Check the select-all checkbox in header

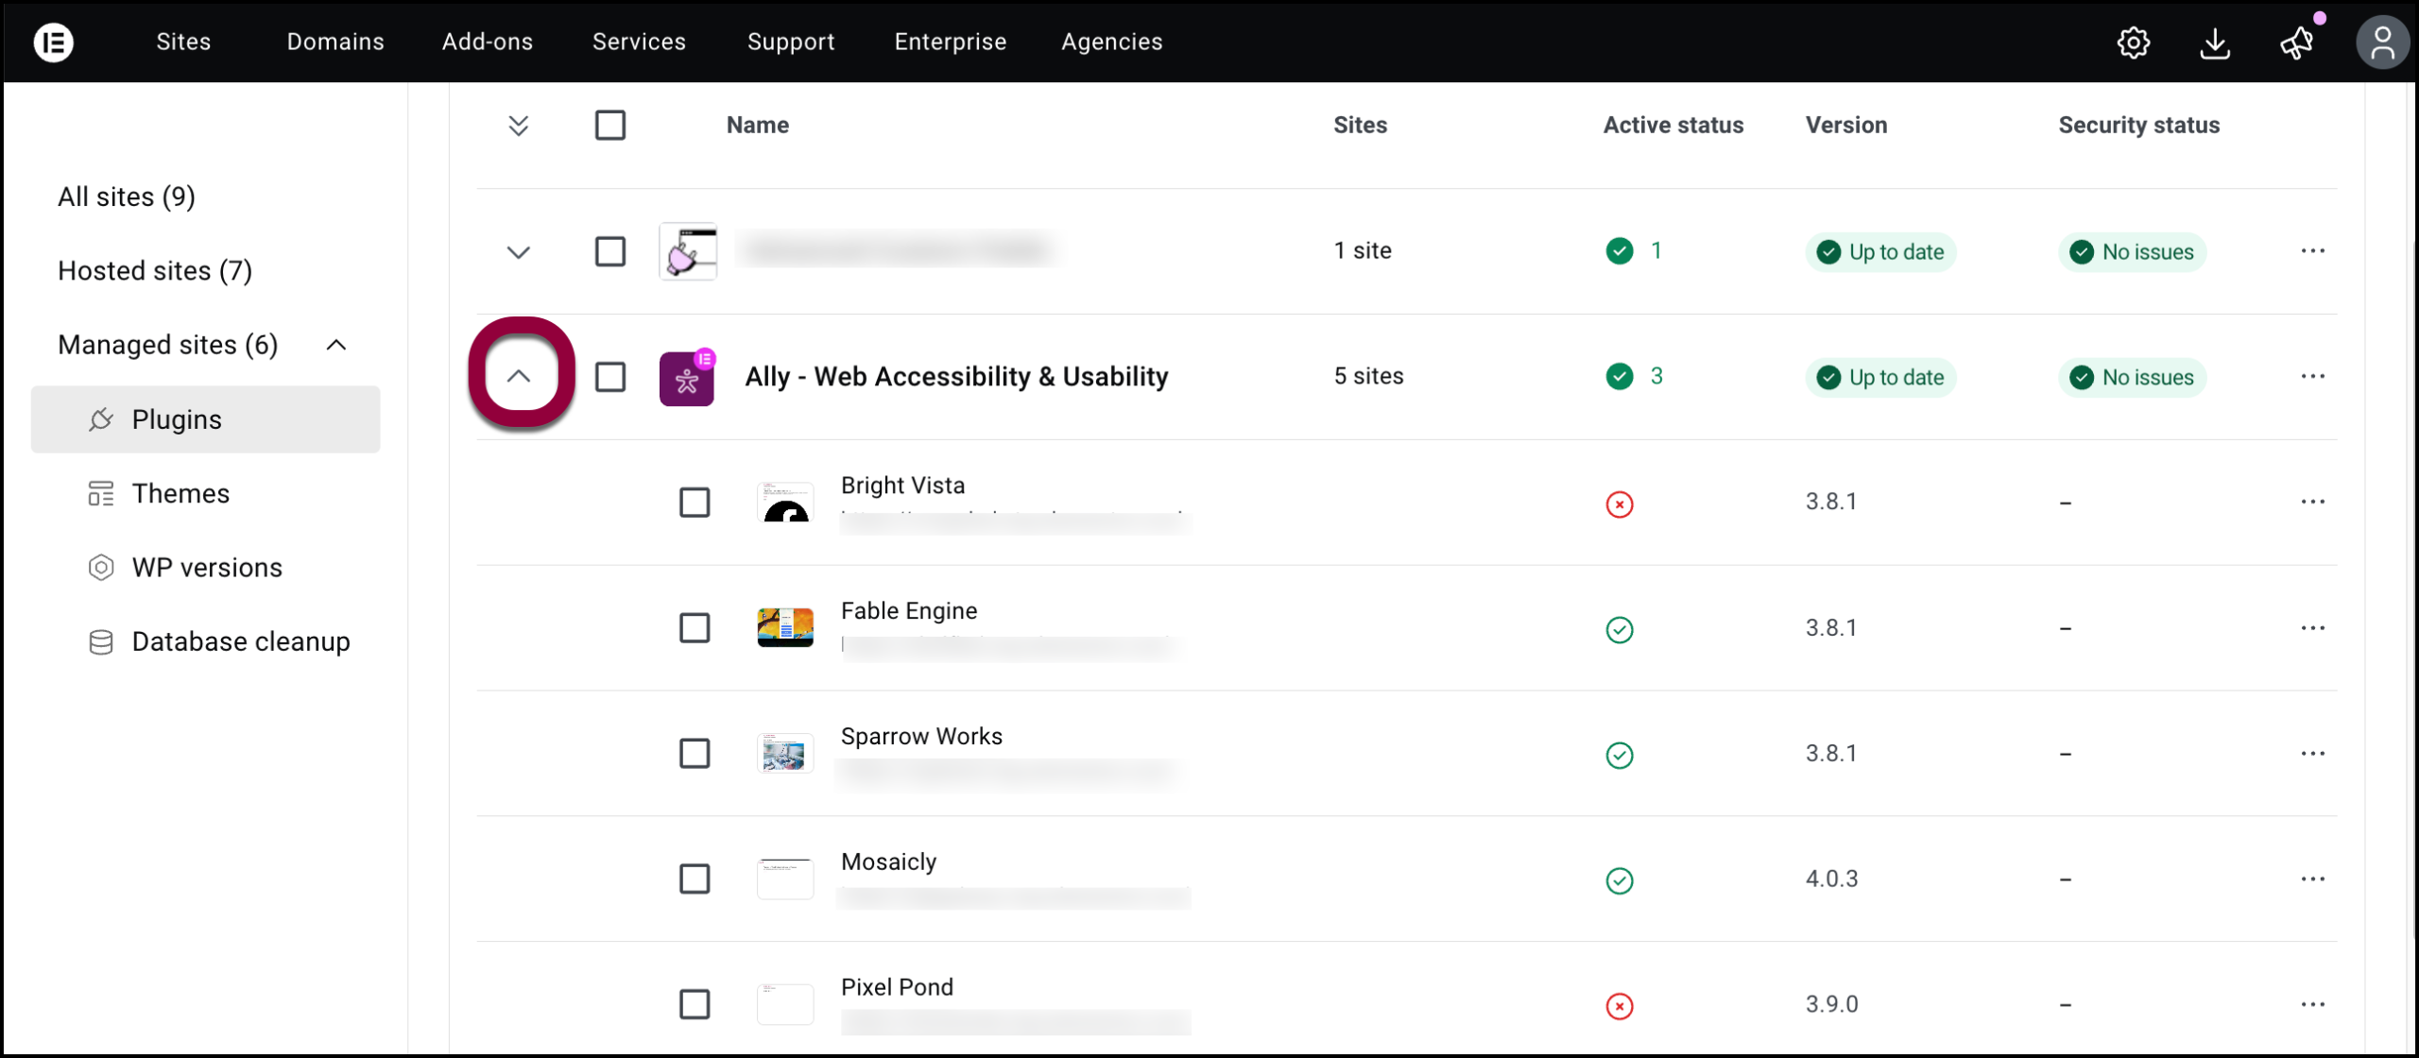coord(610,125)
